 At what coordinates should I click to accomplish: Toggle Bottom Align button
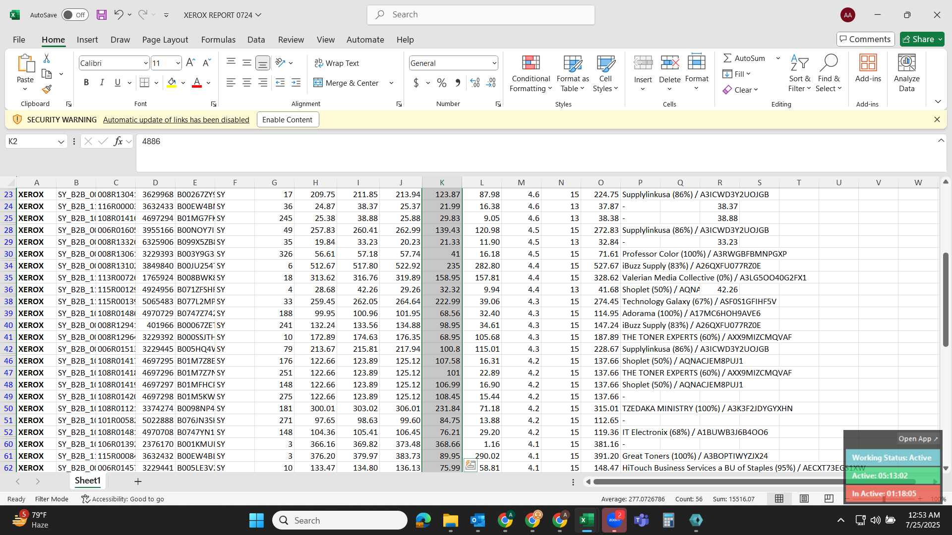tap(263, 63)
